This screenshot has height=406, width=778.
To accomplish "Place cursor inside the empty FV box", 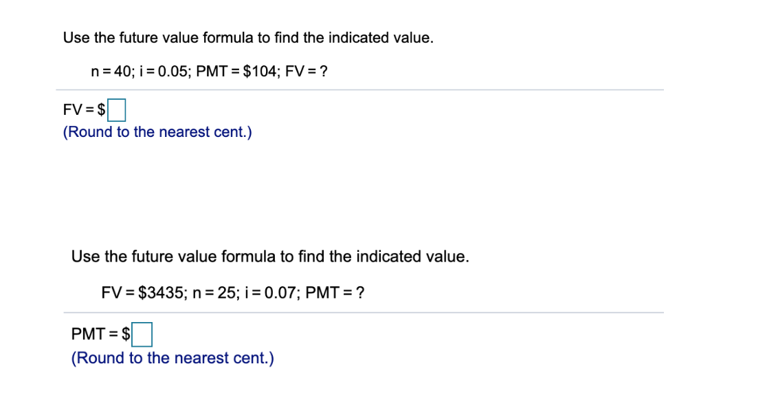I will [x=117, y=109].
